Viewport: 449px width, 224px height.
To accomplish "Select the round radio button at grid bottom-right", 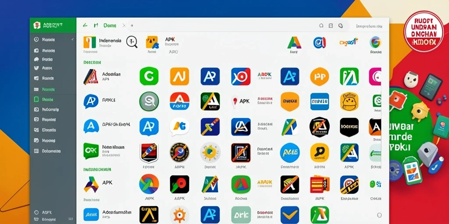I will click(379, 215).
